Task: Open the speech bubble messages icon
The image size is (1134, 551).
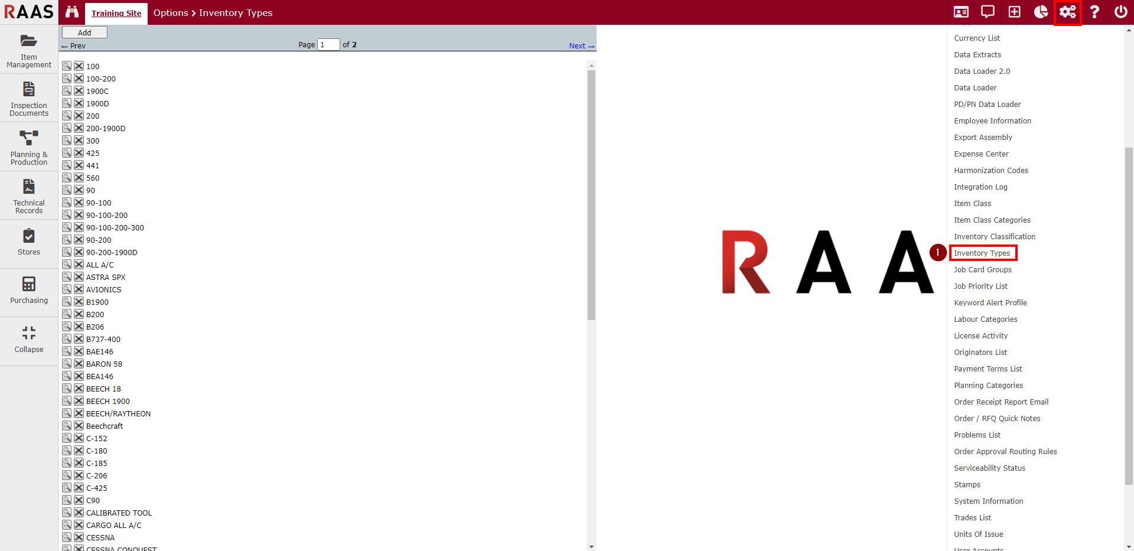Action: click(x=988, y=12)
